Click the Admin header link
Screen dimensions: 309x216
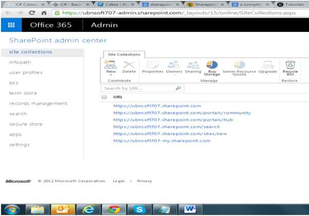pos(104,25)
